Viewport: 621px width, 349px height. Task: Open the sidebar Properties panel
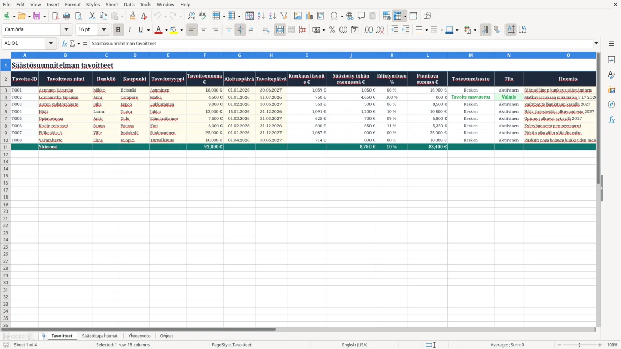tap(611, 59)
